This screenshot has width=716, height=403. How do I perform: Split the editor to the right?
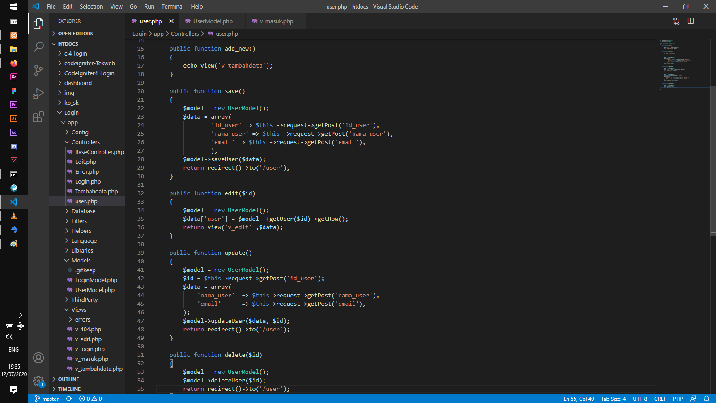coord(690,21)
